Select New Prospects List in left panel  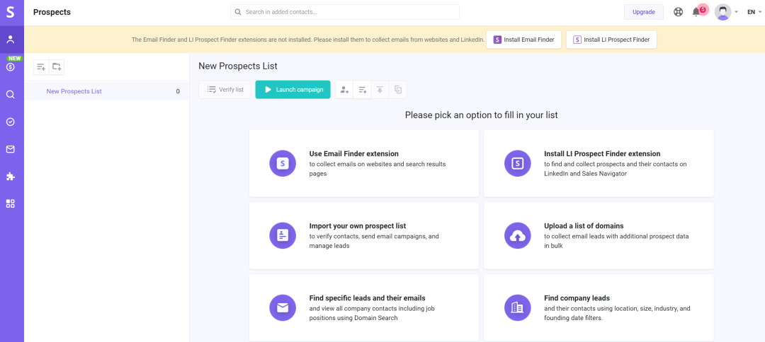(74, 91)
